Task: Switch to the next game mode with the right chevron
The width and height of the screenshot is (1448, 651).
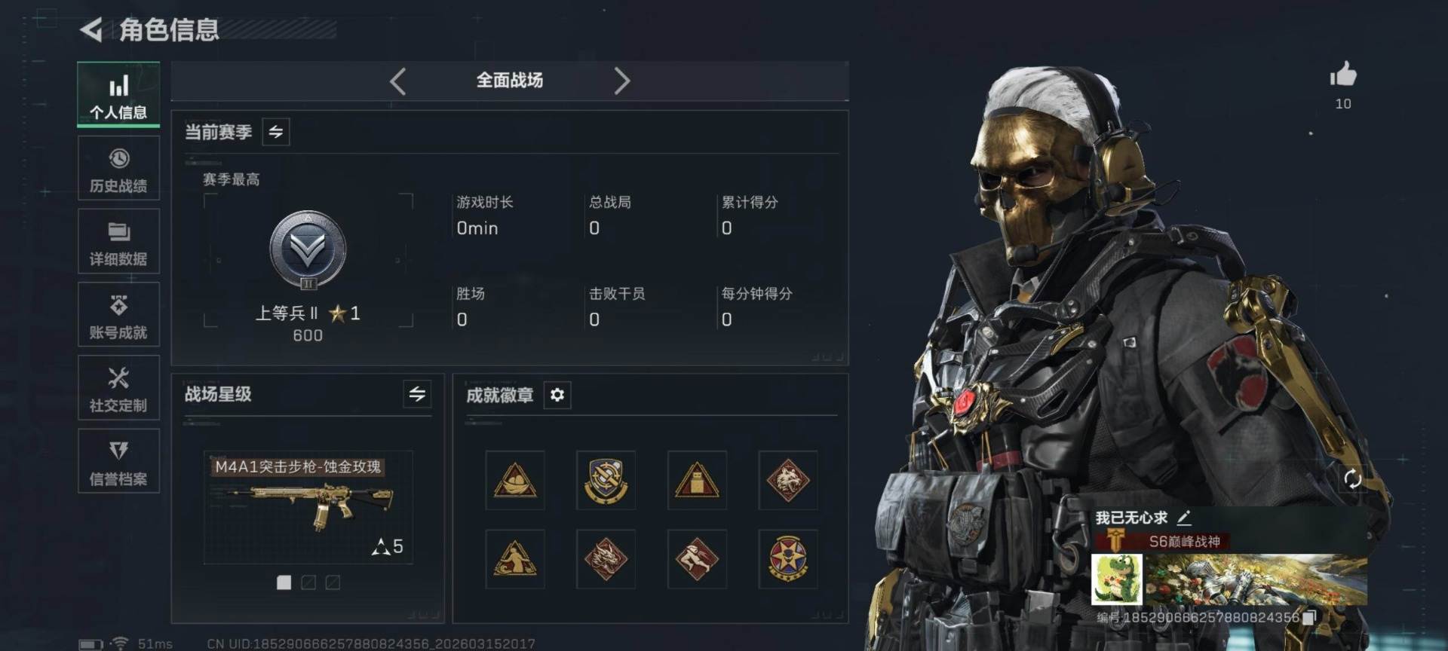Action: point(621,81)
